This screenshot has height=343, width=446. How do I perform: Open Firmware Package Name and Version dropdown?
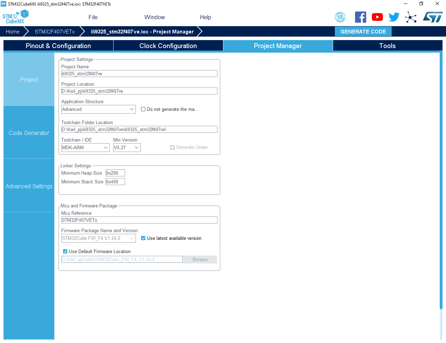[x=99, y=238]
